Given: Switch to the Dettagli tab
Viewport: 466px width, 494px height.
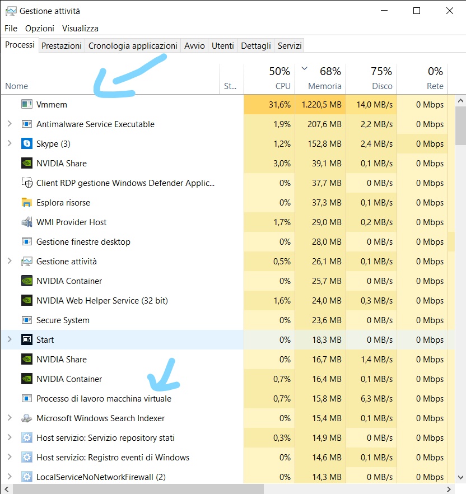Looking at the screenshot, I should (256, 46).
